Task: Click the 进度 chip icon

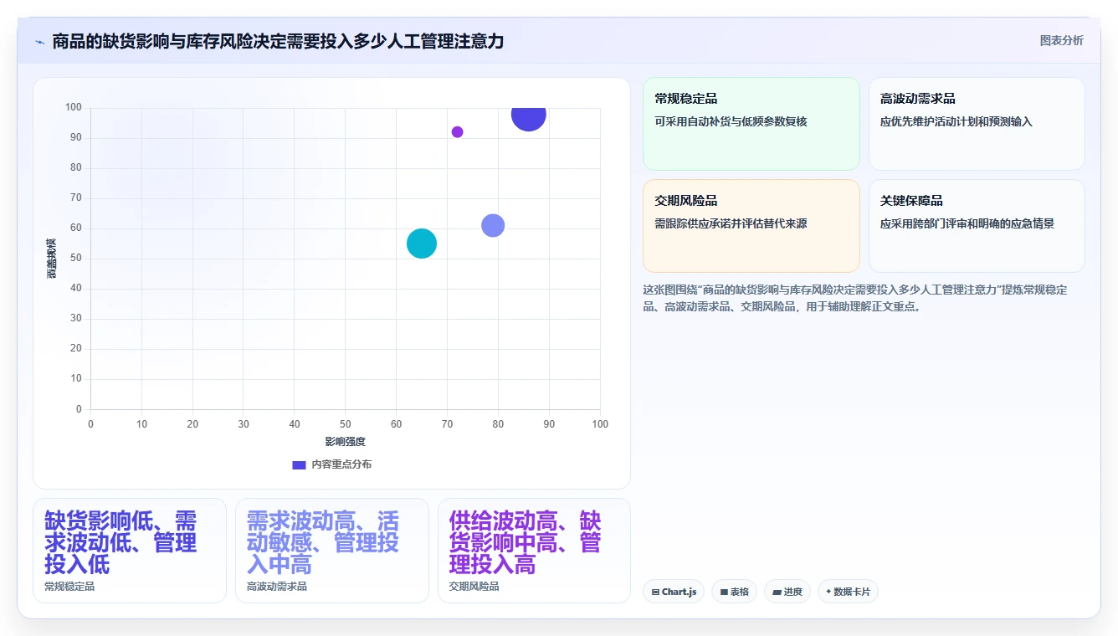Action: click(x=777, y=592)
